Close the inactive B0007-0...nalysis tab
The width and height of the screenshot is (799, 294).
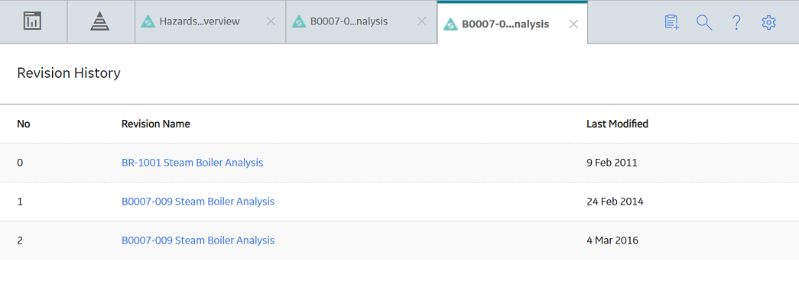point(422,21)
